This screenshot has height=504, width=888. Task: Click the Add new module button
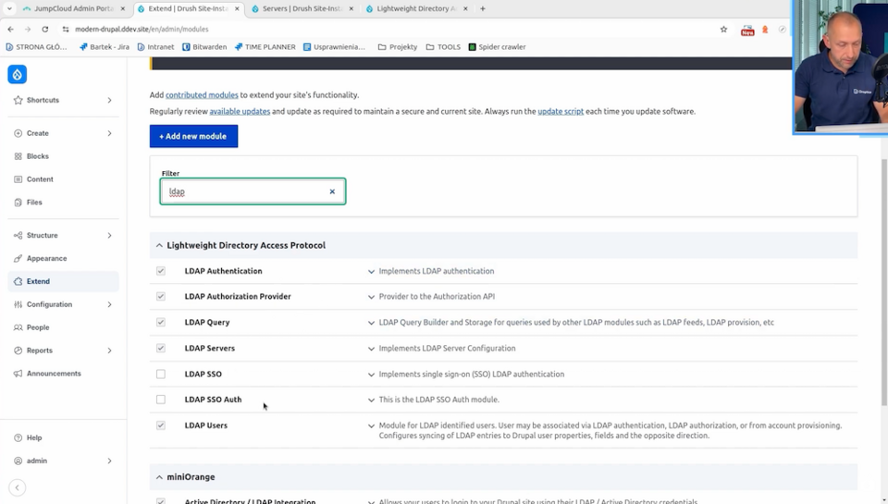coord(193,137)
